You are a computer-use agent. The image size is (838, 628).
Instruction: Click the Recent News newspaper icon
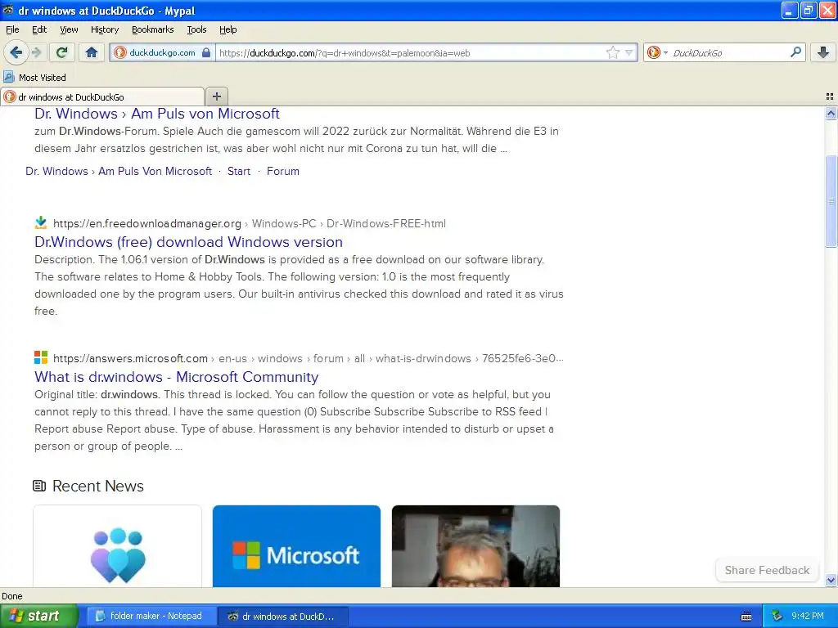39,486
